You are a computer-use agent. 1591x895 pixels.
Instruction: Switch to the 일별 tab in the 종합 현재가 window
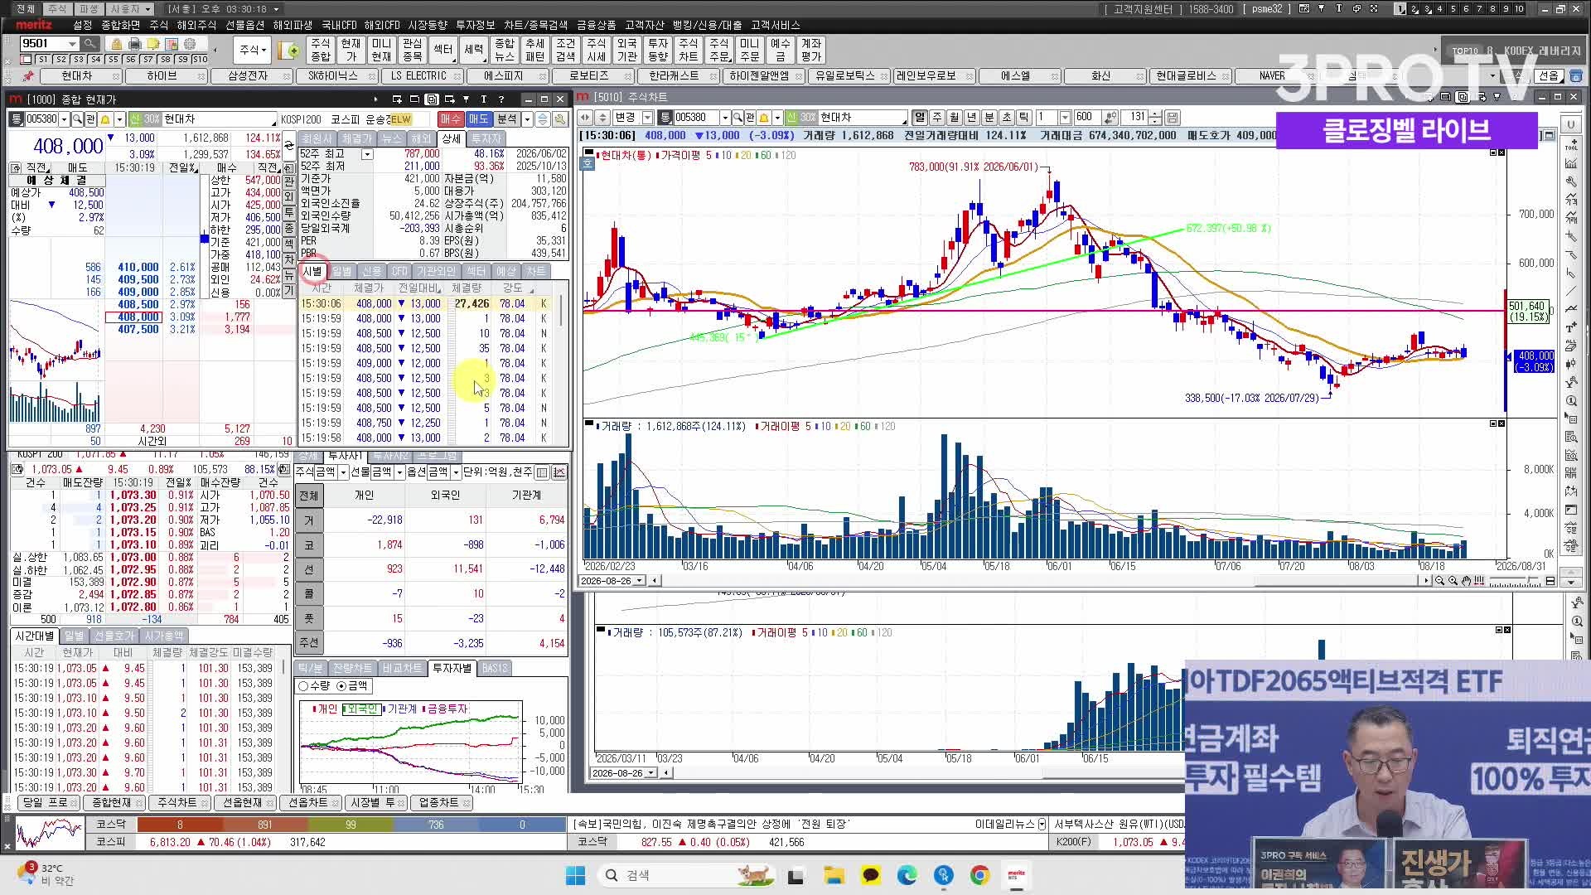coord(341,272)
